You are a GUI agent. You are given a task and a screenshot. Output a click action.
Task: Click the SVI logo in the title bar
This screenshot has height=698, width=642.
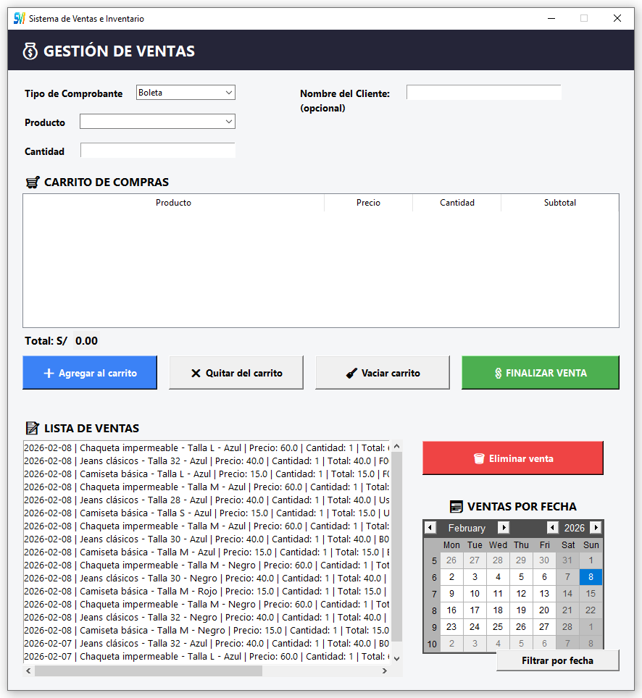tap(20, 18)
